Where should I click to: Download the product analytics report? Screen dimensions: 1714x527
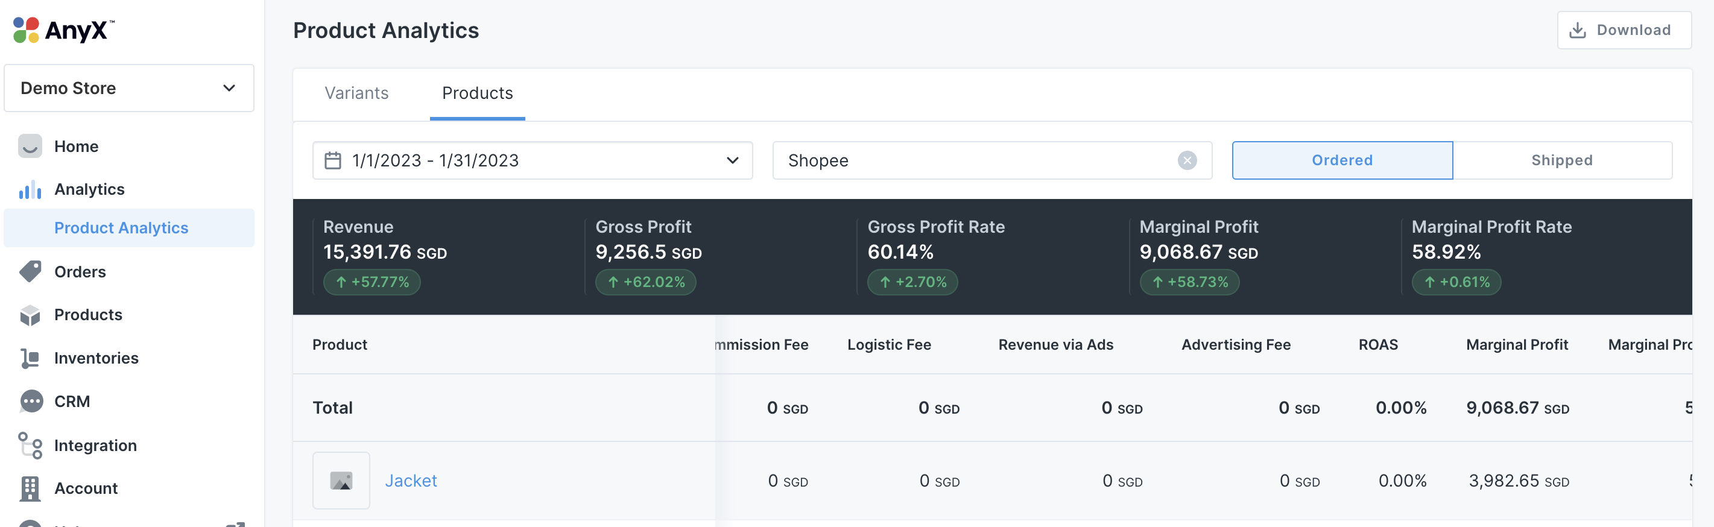pyautogui.click(x=1624, y=30)
